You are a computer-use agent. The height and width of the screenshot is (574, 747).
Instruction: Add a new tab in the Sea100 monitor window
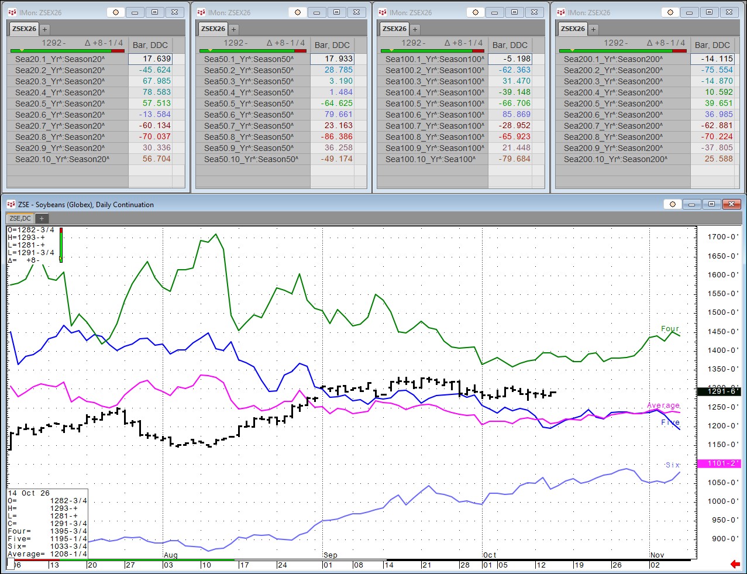point(415,29)
